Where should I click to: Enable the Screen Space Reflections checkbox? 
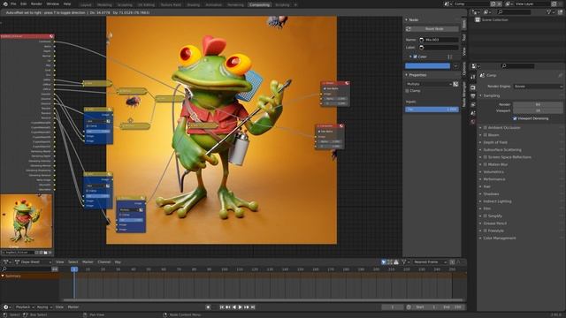click(486, 157)
